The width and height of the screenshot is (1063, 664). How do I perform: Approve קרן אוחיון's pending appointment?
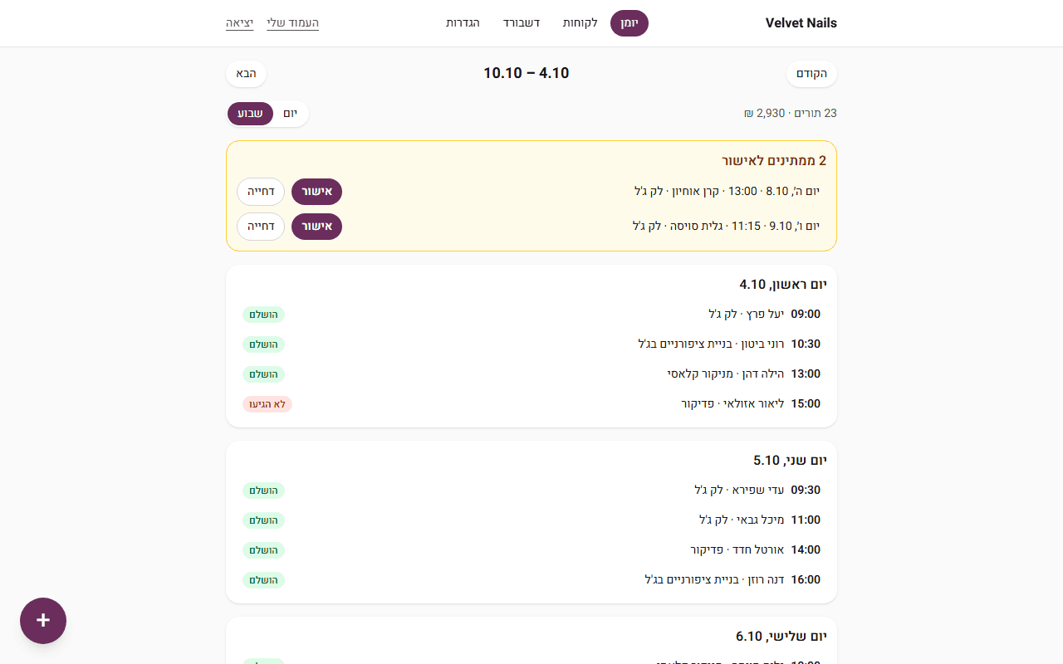point(316,192)
